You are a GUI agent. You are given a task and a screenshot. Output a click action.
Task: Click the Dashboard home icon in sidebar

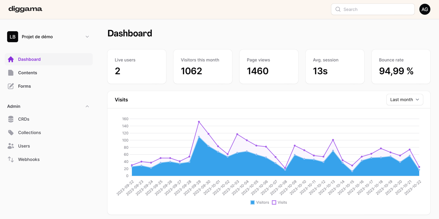click(11, 59)
